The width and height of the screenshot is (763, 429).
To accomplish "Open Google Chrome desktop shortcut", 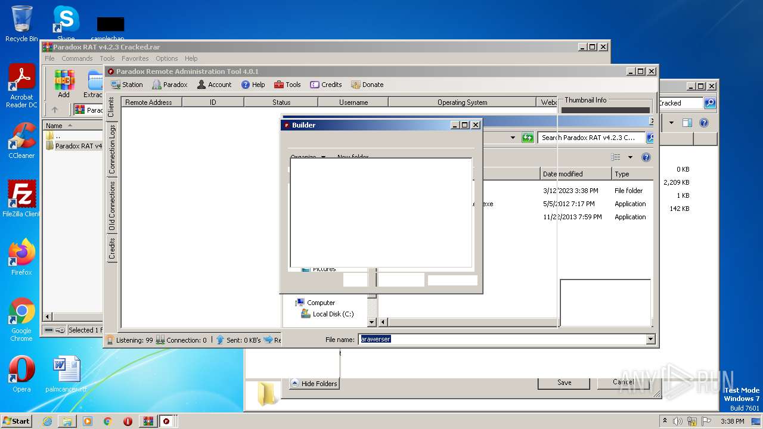I will point(21,319).
